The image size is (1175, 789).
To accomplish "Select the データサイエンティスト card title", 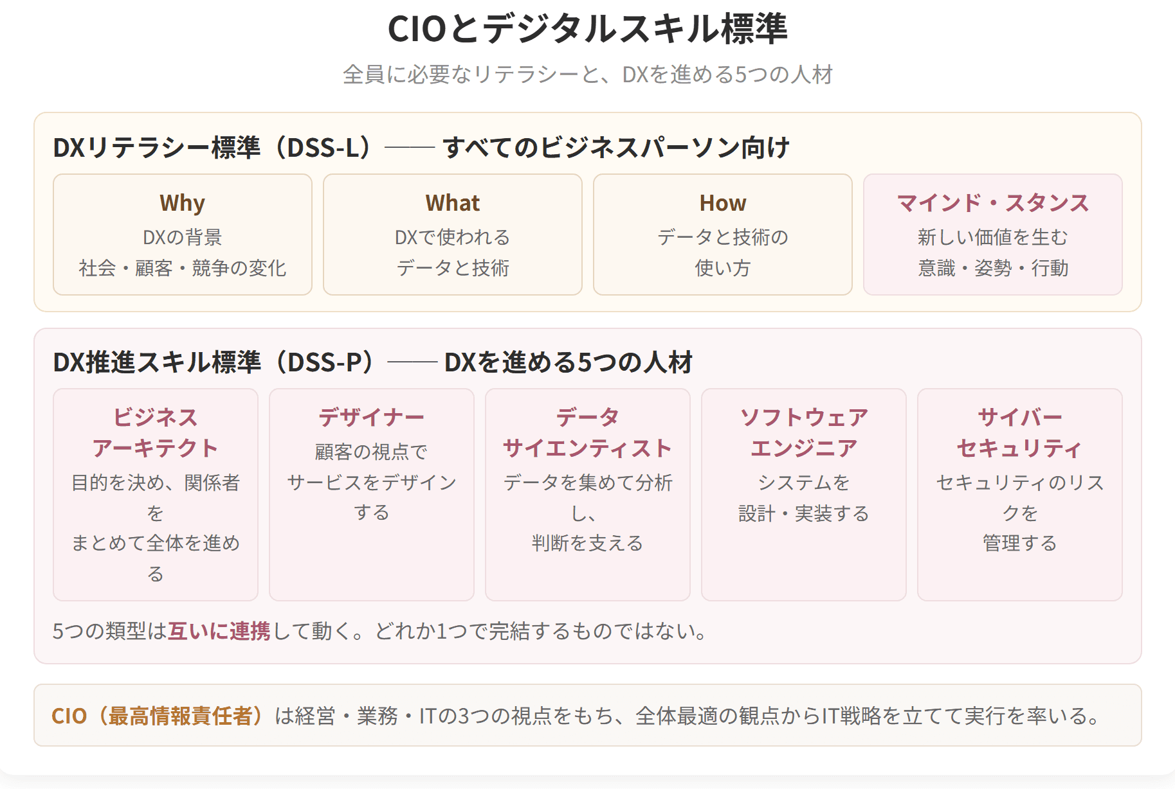I will pyautogui.click(x=588, y=432).
